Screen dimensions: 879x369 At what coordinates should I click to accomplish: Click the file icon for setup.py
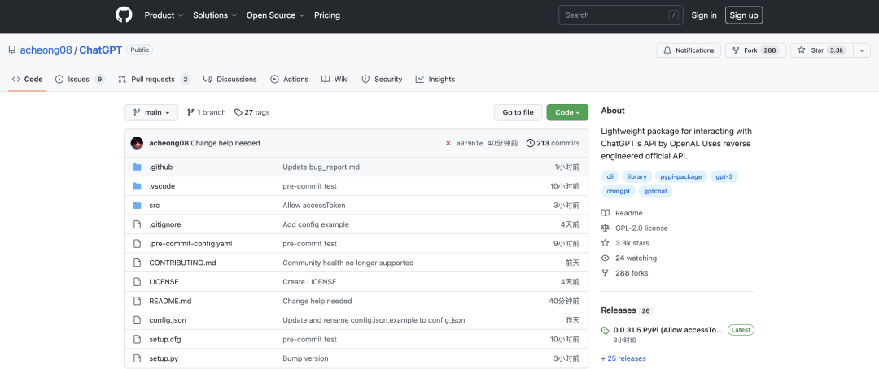pyautogui.click(x=137, y=358)
